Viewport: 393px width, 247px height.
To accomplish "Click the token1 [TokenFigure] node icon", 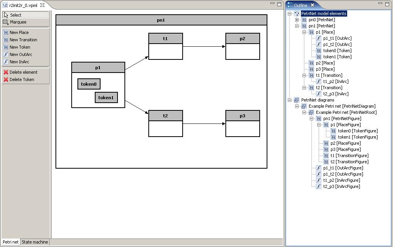I will pos(333,137).
